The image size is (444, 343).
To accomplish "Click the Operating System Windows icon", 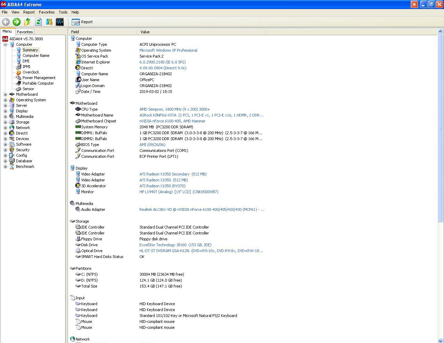I will pos(12,100).
